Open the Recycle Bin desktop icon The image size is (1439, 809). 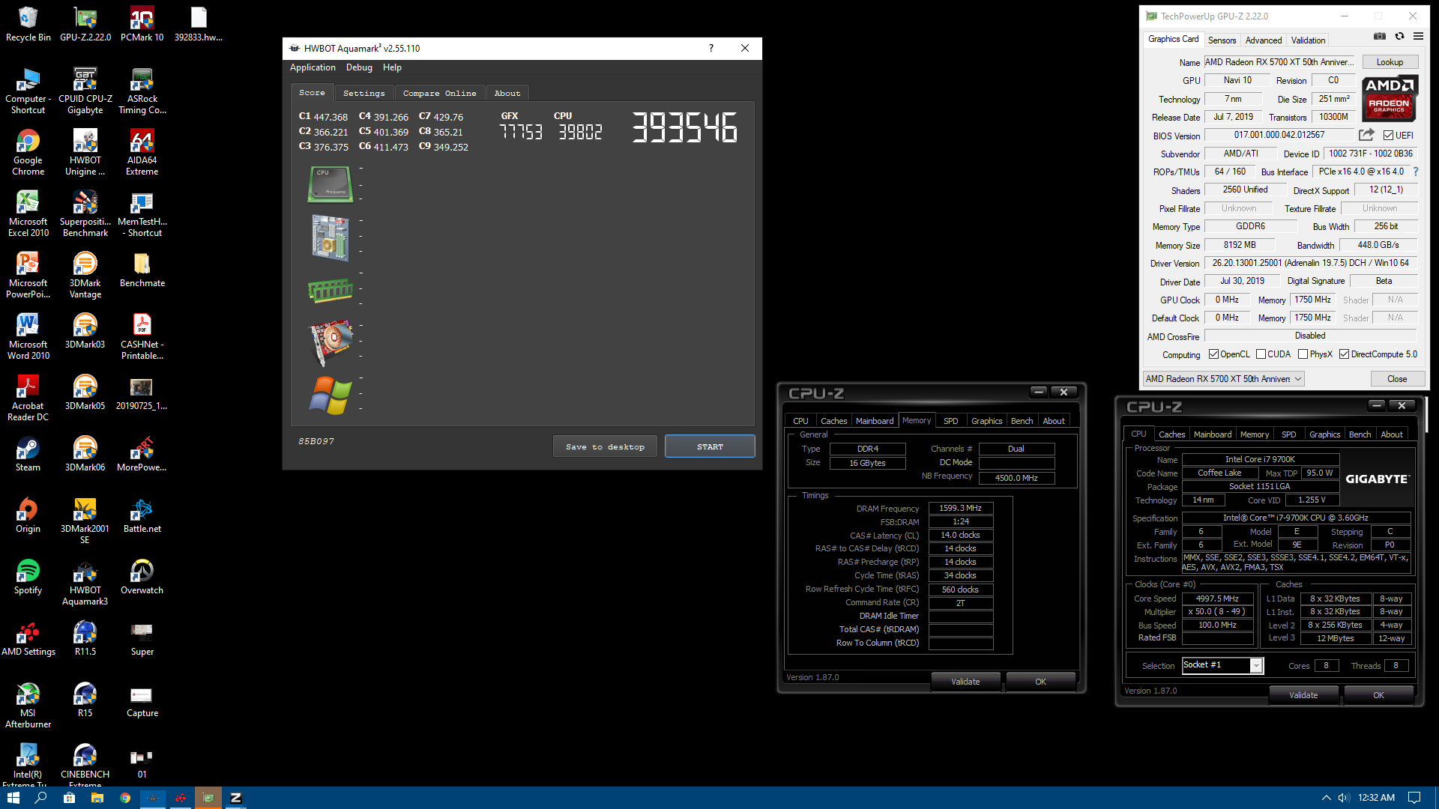tap(28, 24)
